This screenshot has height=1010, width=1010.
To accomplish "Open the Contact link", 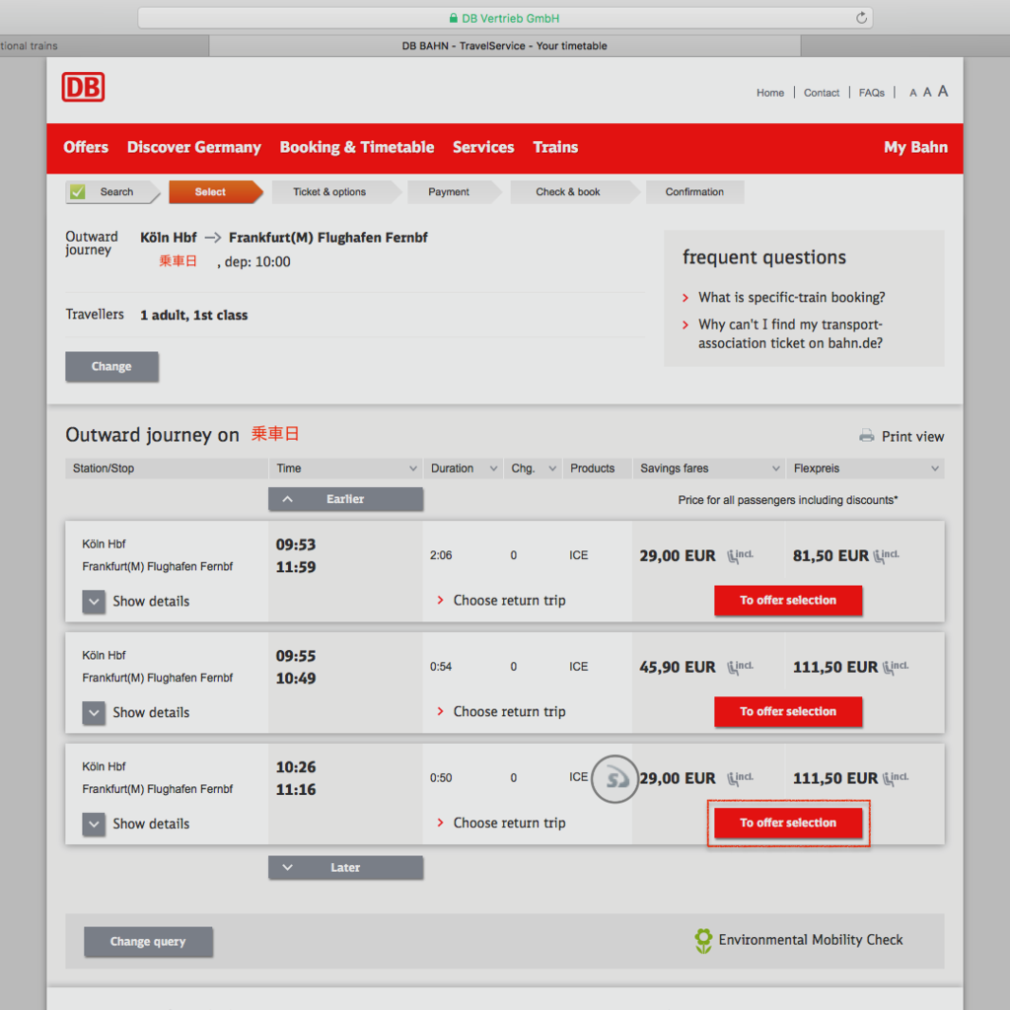I will [822, 93].
